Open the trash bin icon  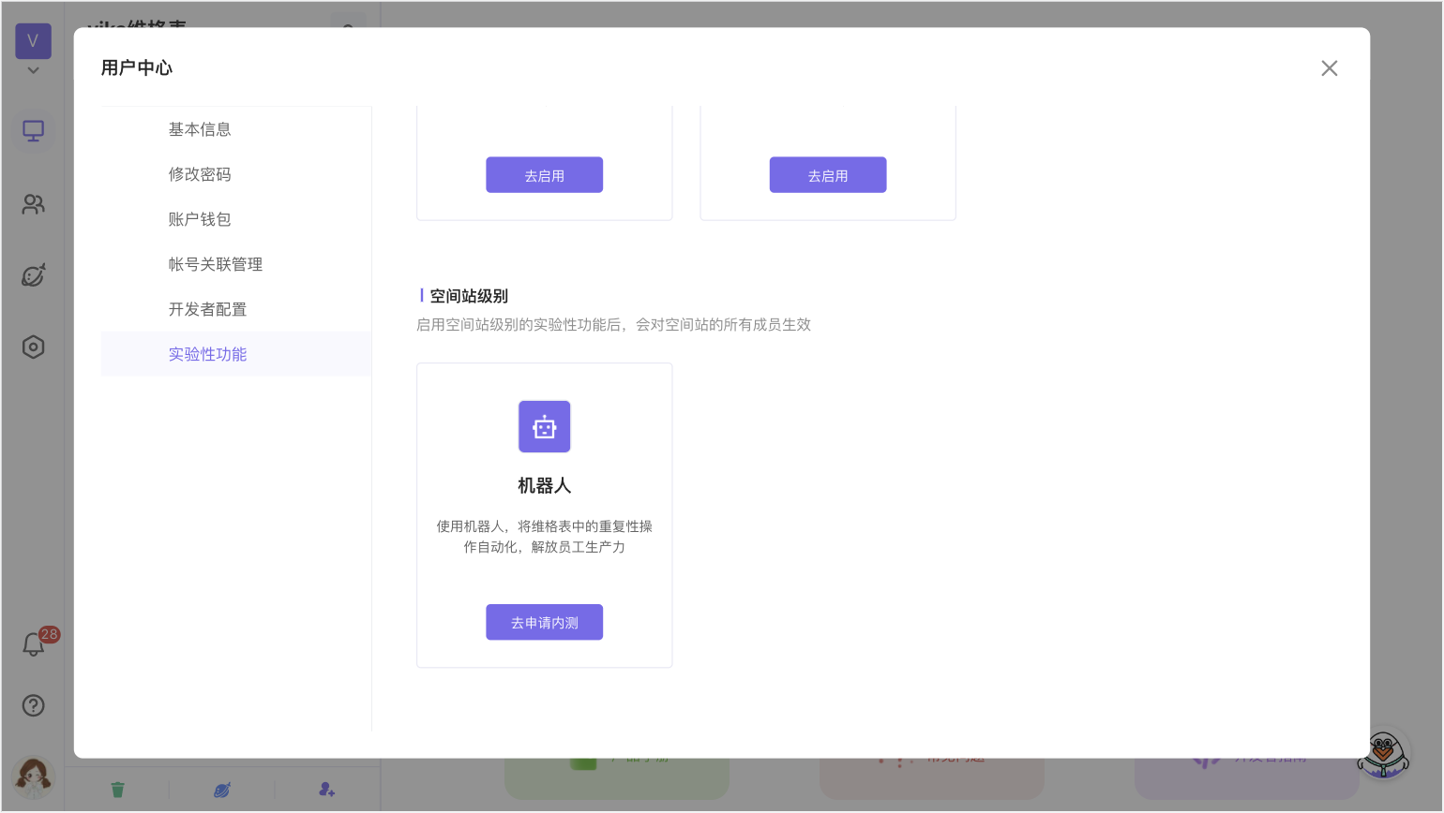point(117,790)
